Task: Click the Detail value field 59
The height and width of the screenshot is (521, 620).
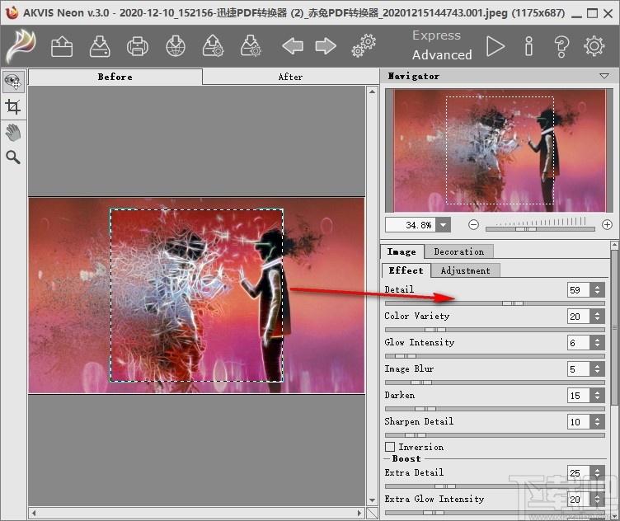Action: pyautogui.click(x=579, y=289)
